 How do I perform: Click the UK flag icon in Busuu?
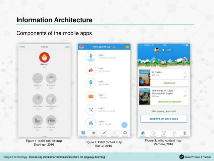point(82,47)
